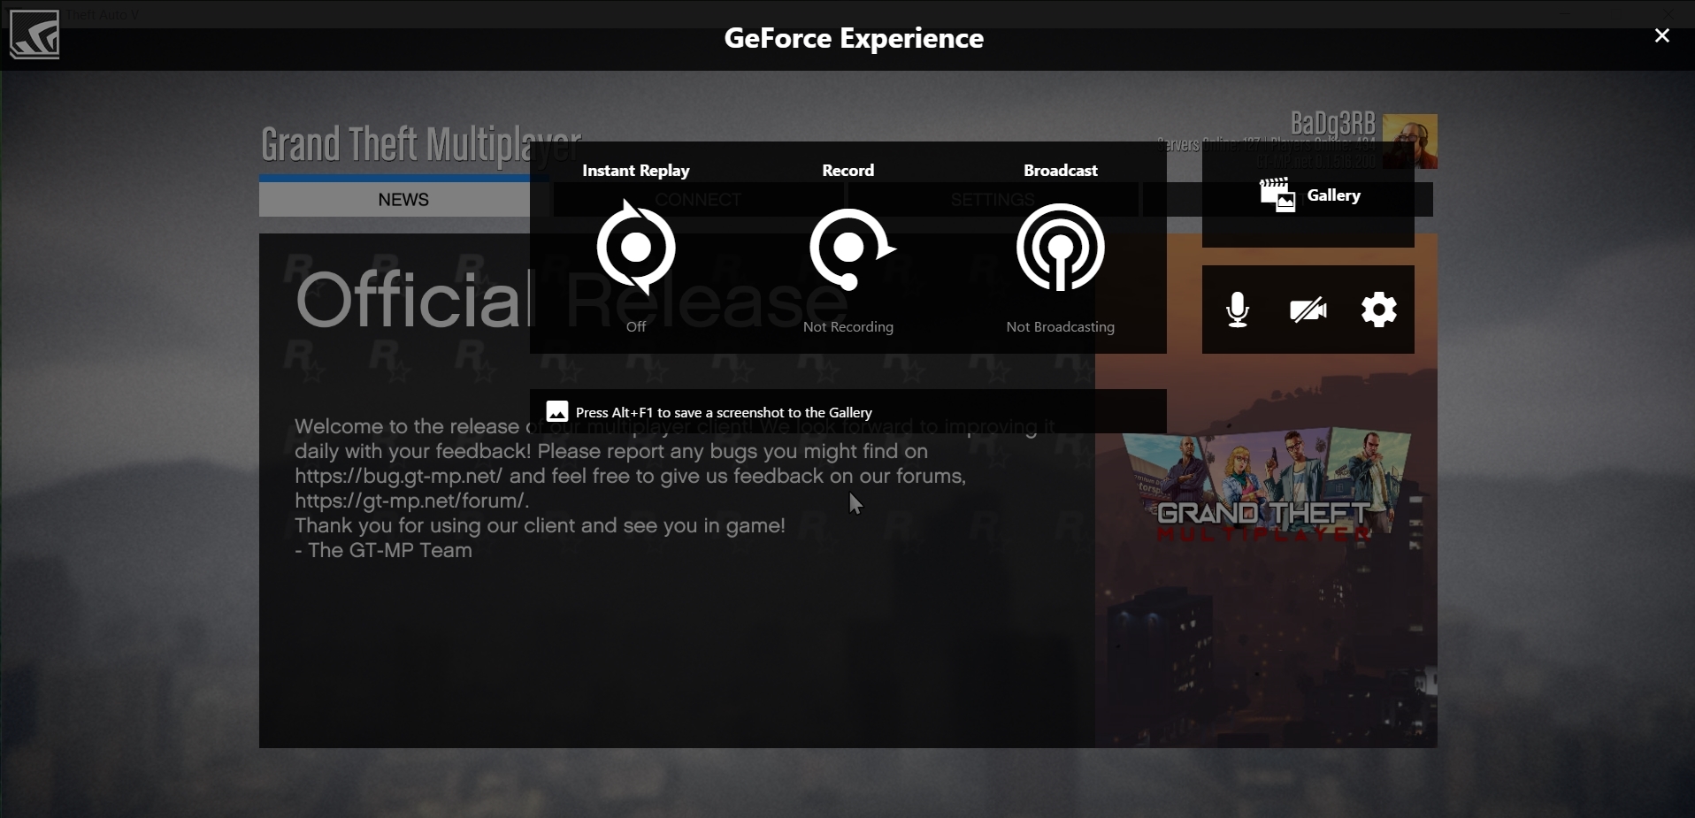The image size is (1695, 818).
Task: Switch to the dimmed SETTINGS tab
Action: tap(993, 200)
